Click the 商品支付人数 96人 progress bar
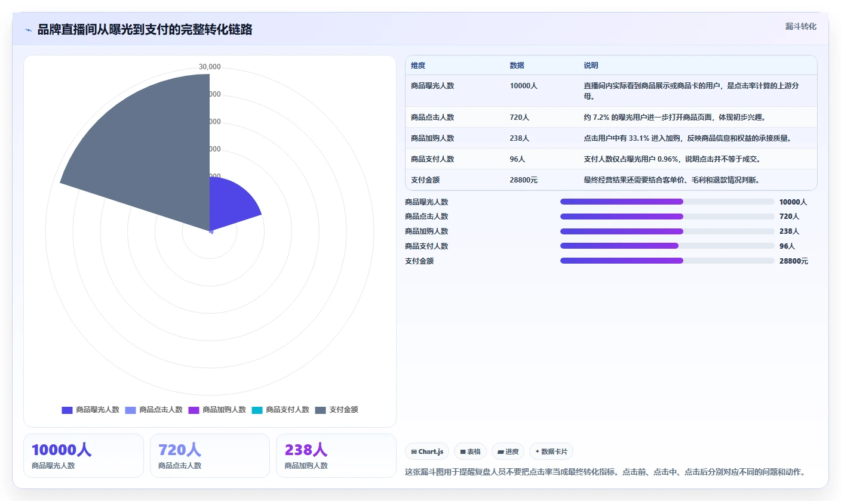The height and width of the screenshot is (501, 841). click(667, 246)
